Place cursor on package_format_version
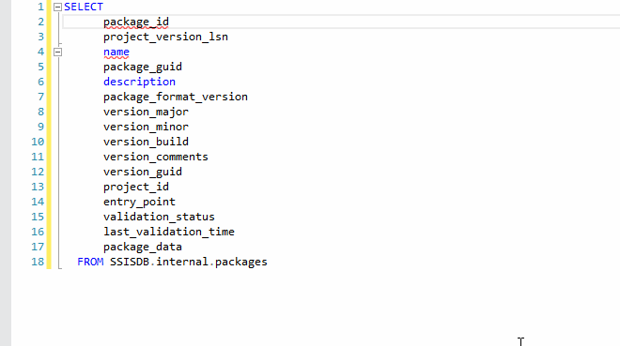 pos(176,98)
